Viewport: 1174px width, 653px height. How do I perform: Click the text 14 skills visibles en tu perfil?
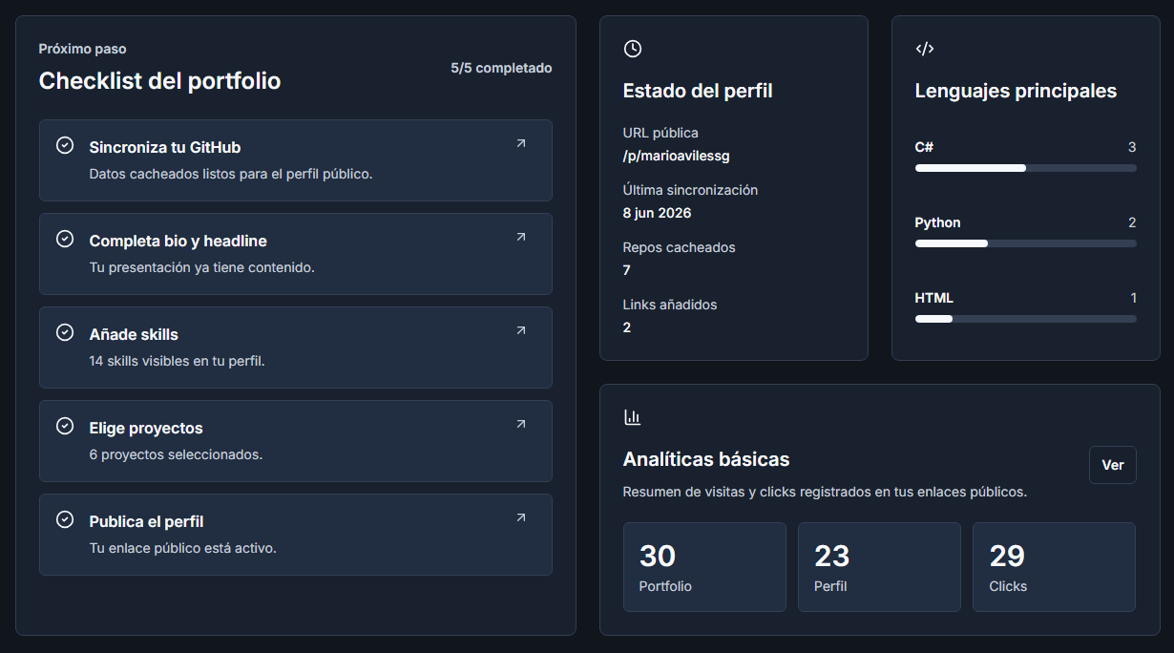tap(177, 361)
